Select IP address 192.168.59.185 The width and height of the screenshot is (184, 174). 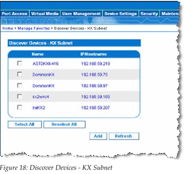(x=96, y=97)
